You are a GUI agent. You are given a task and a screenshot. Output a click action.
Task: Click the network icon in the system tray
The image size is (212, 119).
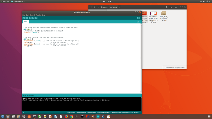[x=201, y=2]
